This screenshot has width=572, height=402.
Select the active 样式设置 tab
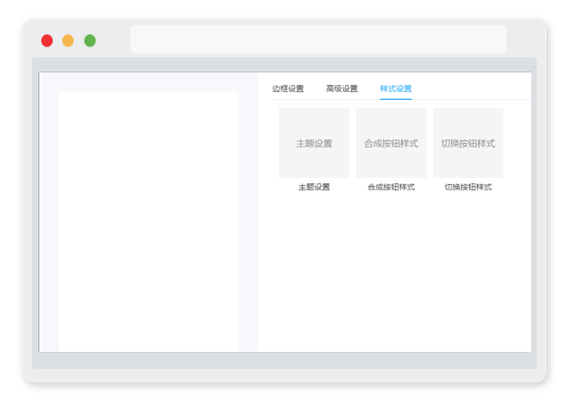(x=396, y=88)
